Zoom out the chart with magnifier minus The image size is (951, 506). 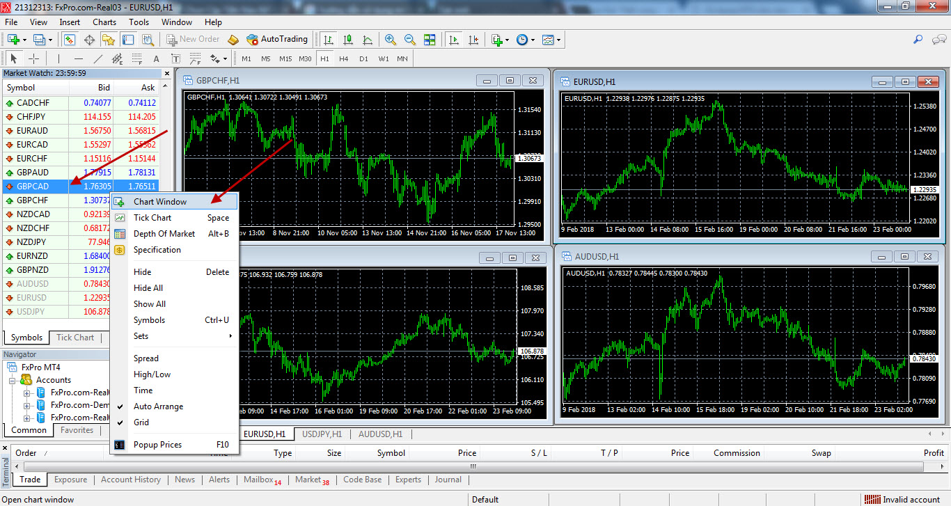point(410,40)
